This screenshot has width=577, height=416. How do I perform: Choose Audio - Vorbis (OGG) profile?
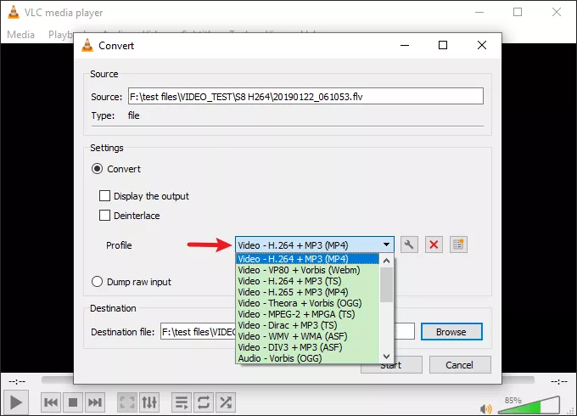click(x=307, y=357)
